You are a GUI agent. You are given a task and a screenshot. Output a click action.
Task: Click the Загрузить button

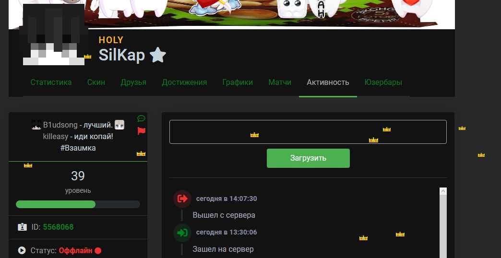[309, 158]
